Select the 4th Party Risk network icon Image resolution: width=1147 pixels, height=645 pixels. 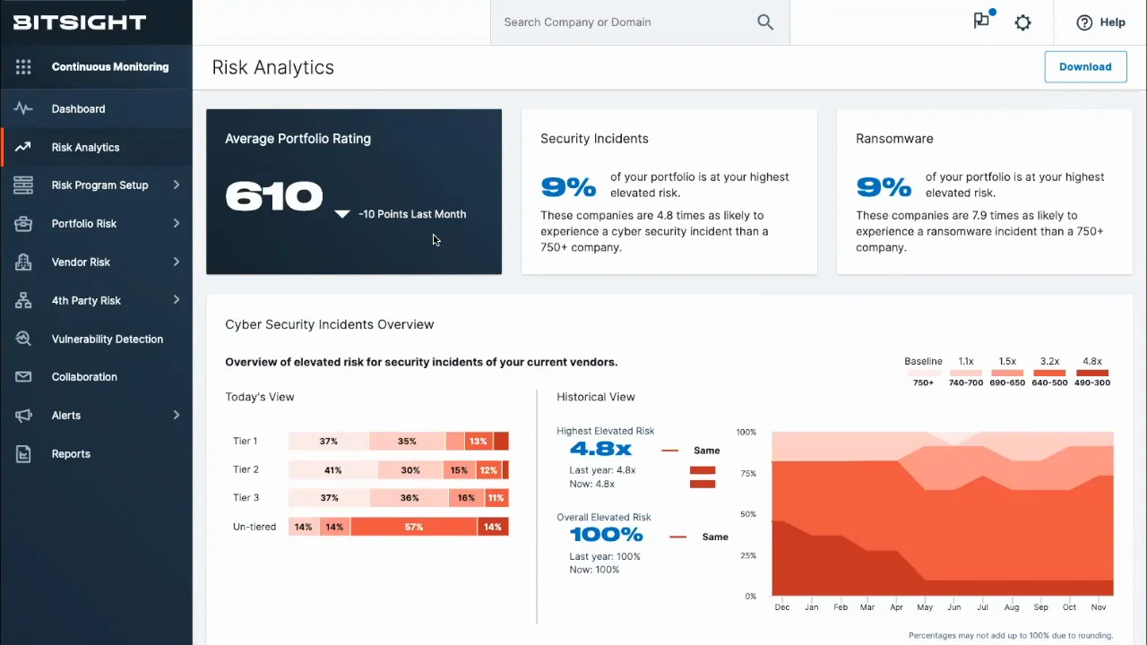click(x=23, y=300)
